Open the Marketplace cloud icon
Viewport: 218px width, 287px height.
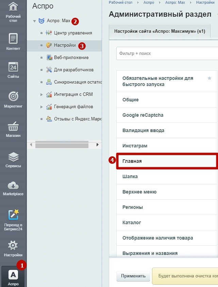(x=13, y=186)
